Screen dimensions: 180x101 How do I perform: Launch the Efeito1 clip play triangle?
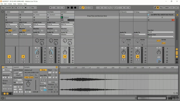62,17
